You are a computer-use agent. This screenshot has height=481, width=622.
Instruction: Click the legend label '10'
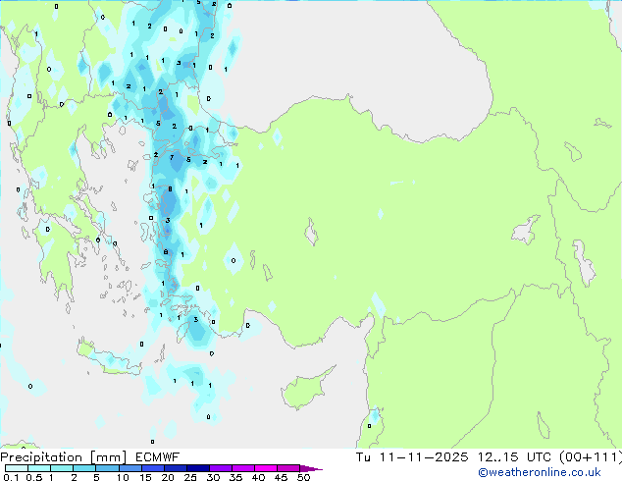[123, 477]
